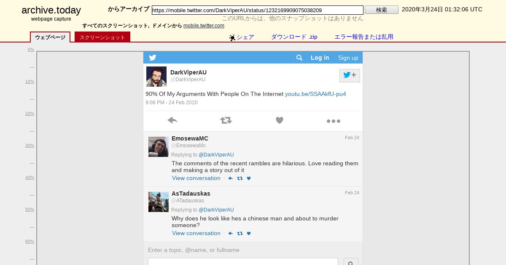Like heart on EmosewaMC's tweet
The image size is (506, 265).
coord(249,178)
